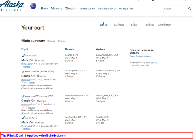This screenshot has width=193, height=139.
Task: Select the Sign in progress step
Action: click(x=103, y=25)
